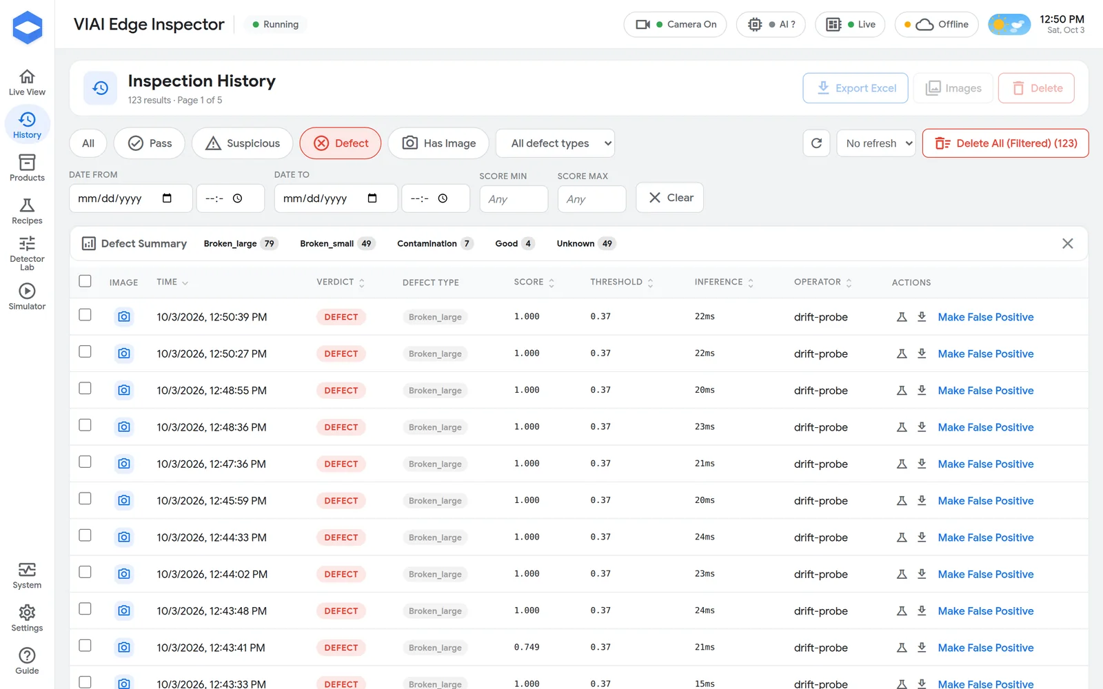The image size is (1103, 689).
Task: Open the System page
Action: pyautogui.click(x=27, y=575)
